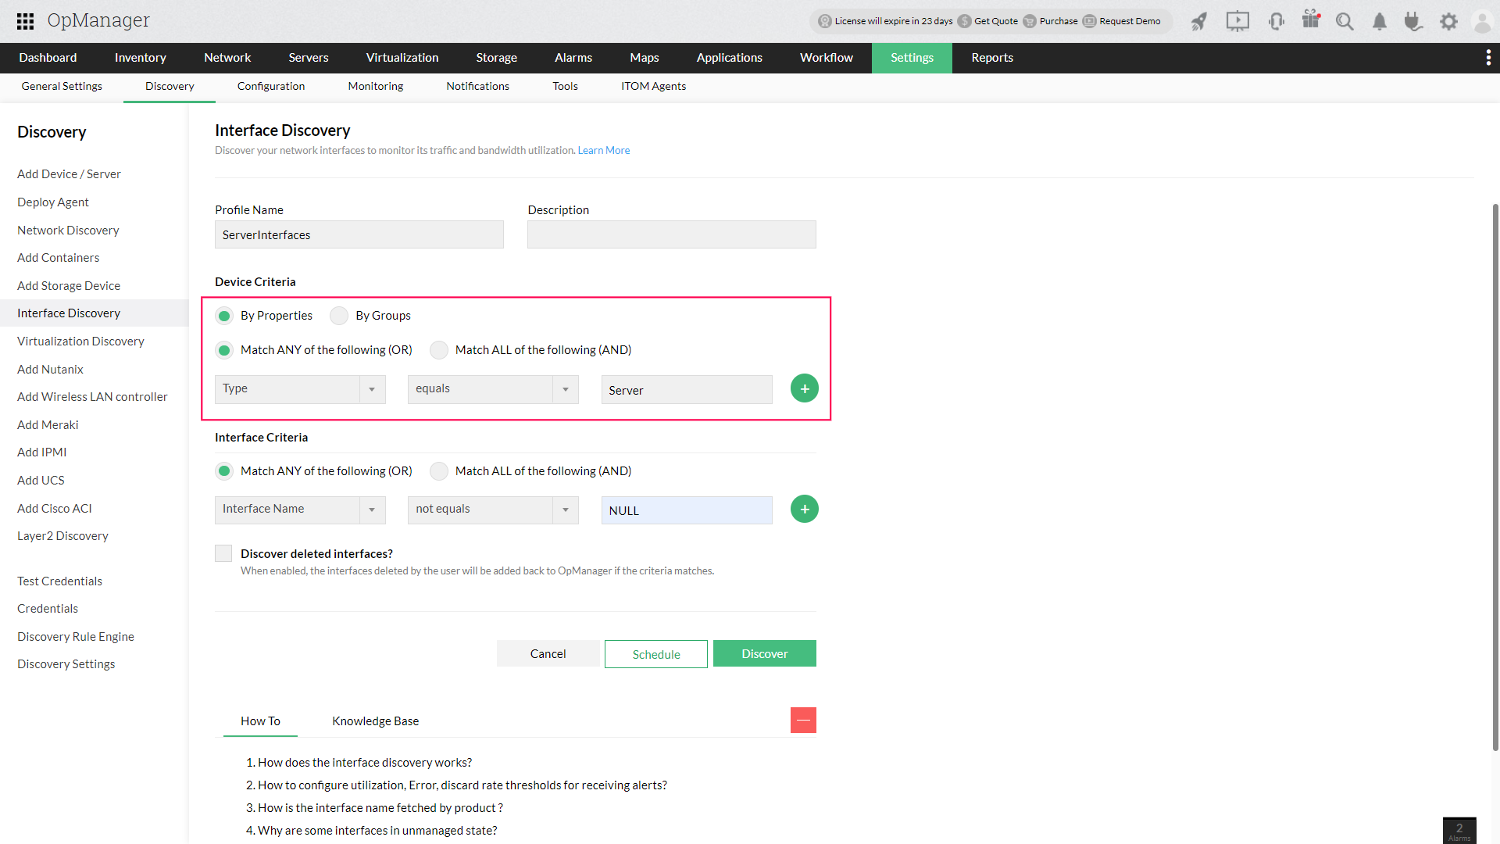Click the magnifier search icon
The height and width of the screenshot is (844, 1500).
1345,21
